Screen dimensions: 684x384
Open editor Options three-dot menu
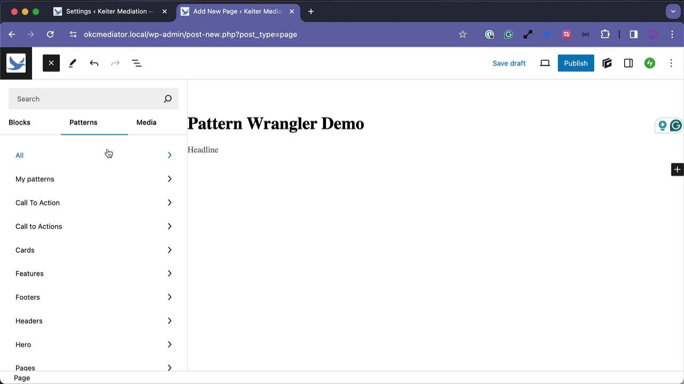point(671,63)
